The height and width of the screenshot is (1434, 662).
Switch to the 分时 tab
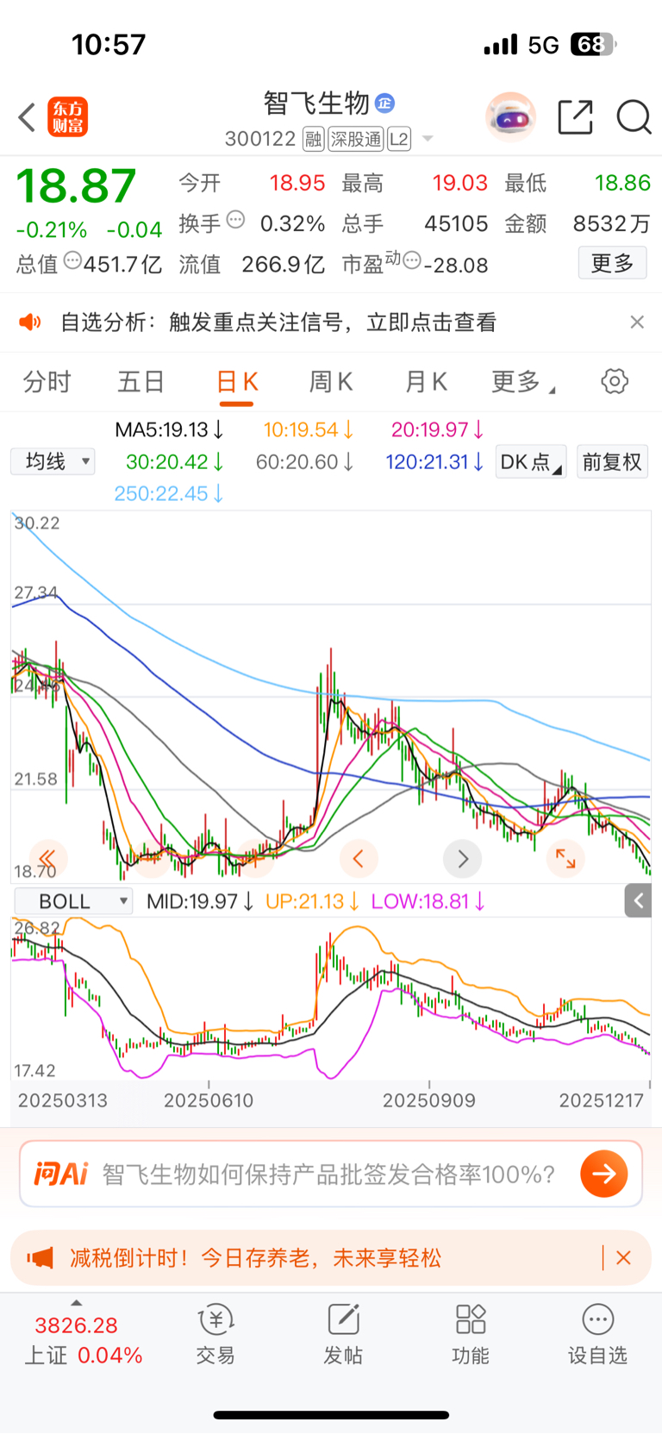click(x=47, y=382)
